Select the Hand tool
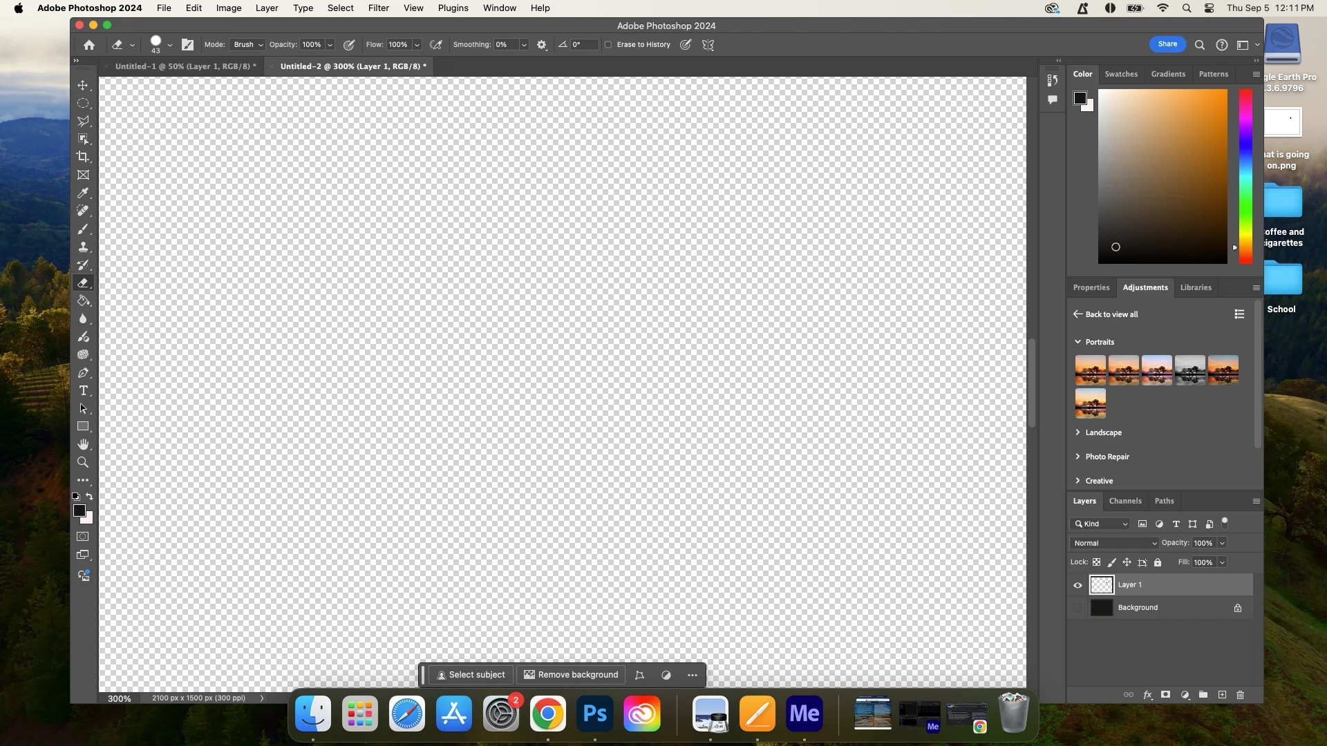 click(x=83, y=444)
